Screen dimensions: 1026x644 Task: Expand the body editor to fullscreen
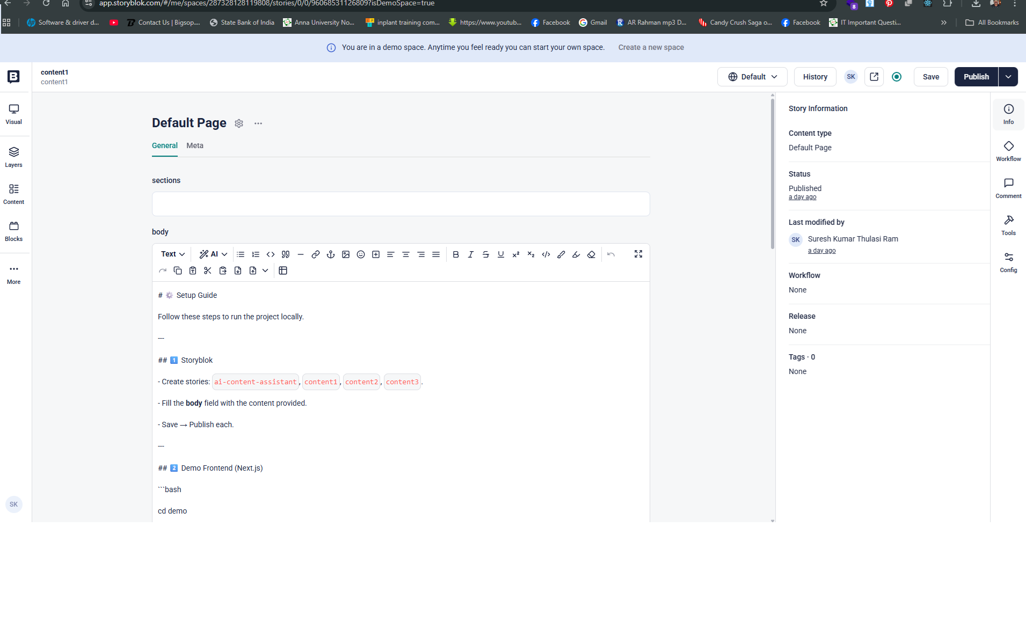638,254
